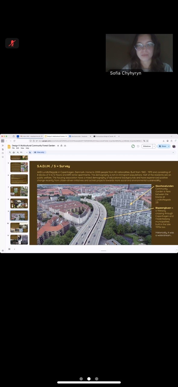Collapse the slide filmstrip panel
Image resolution: width=178 pixels, height=387 pixels.
(x=14, y=249)
